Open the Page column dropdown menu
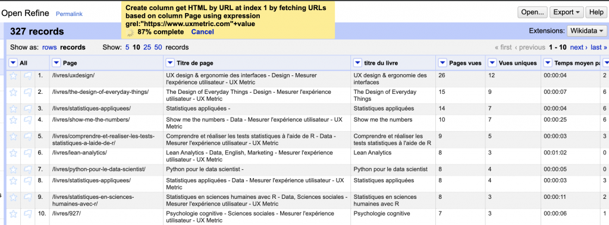Screen dimensions: 609x225 56,63
